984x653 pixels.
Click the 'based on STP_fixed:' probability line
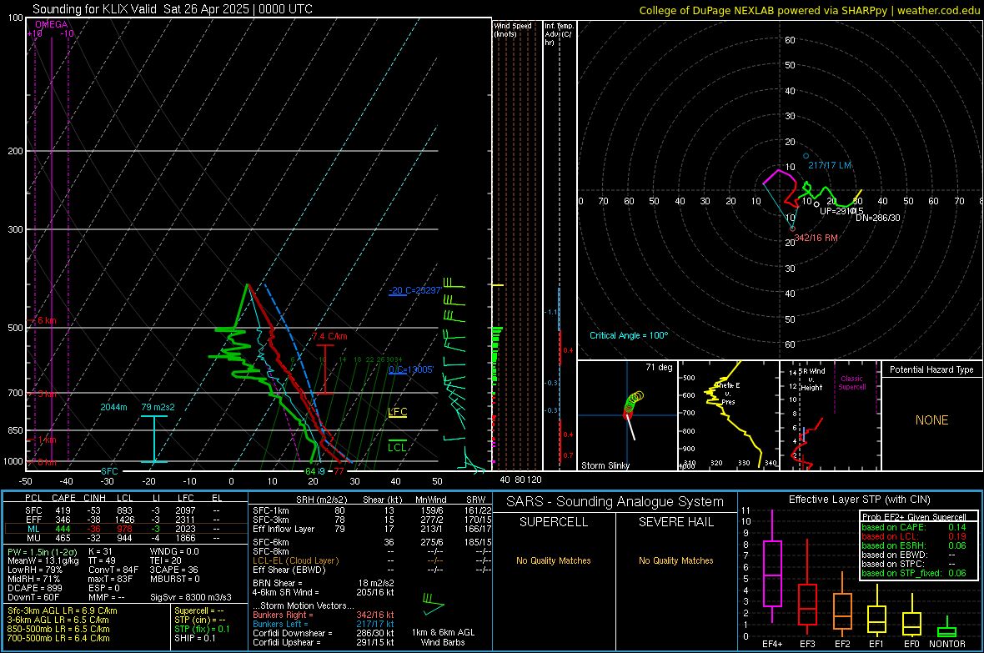(x=914, y=573)
